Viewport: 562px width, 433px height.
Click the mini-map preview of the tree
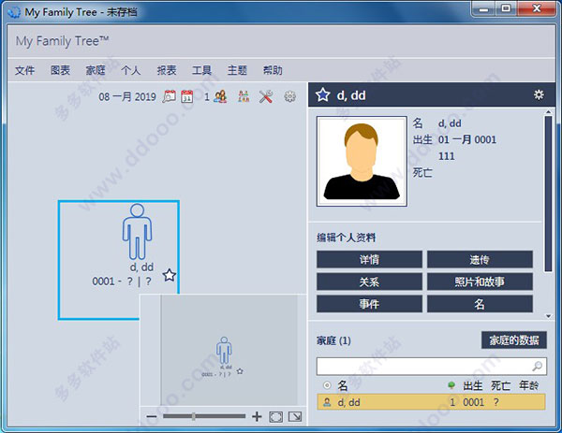pyautogui.click(x=229, y=350)
